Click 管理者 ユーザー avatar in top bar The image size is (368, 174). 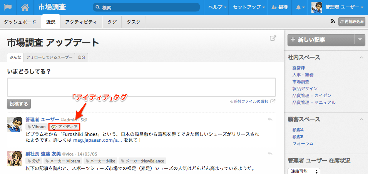click(x=316, y=8)
